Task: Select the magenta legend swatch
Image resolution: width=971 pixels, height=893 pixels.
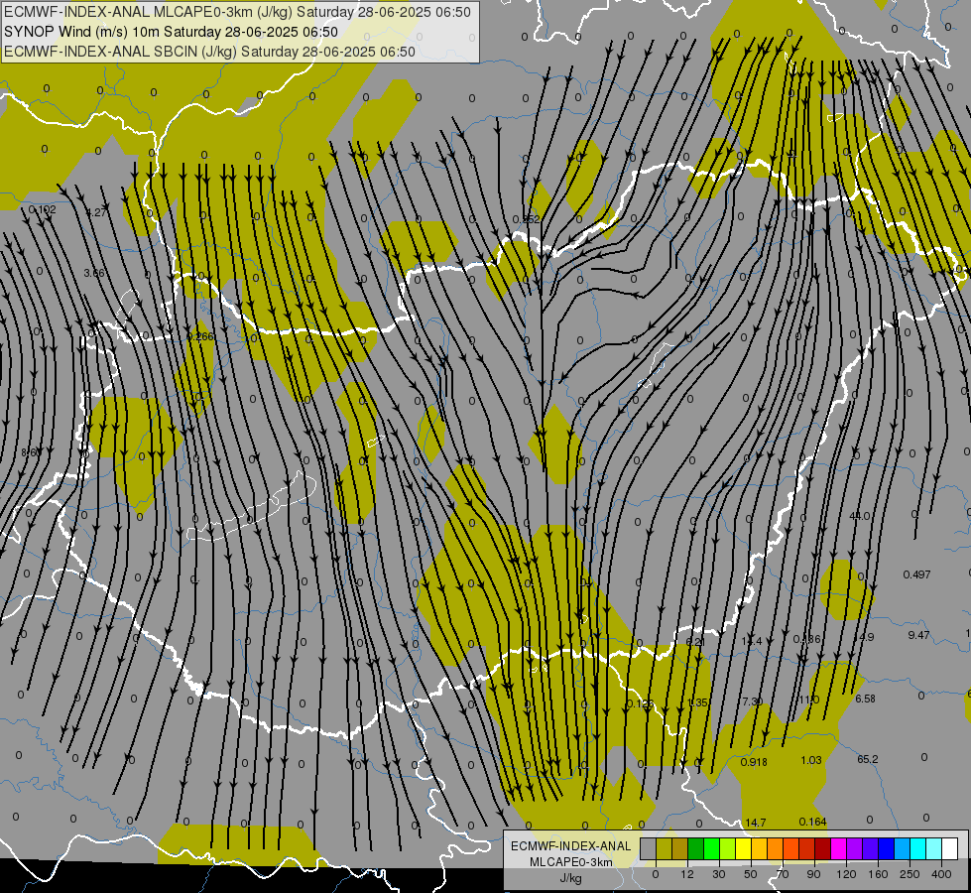Action: 839,848
